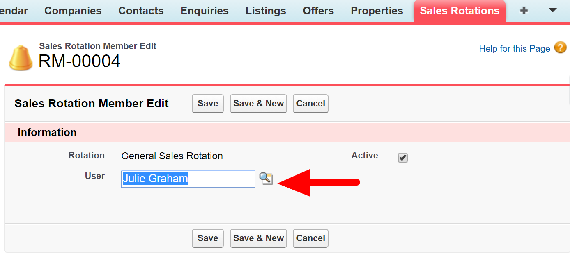This screenshot has height=258, width=570.
Task: Click the bottom Save button
Action: click(207, 238)
